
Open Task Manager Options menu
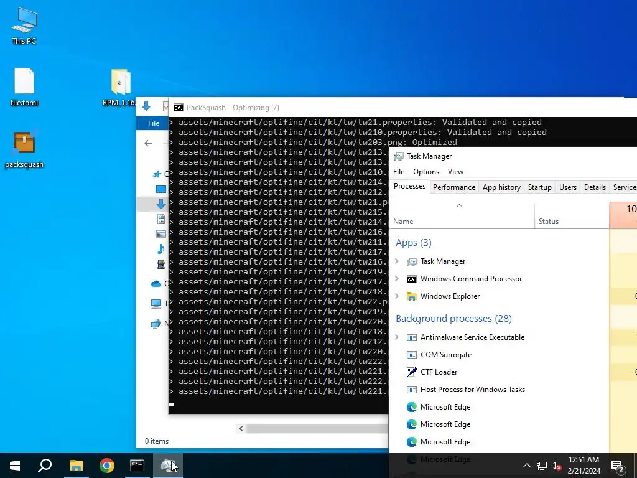[x=426, y=172]
